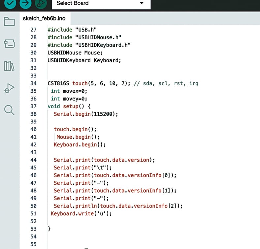Place cursor on the Mouse.begin() line
Viewport: 260px width, 249px height.
click(78, 137)
